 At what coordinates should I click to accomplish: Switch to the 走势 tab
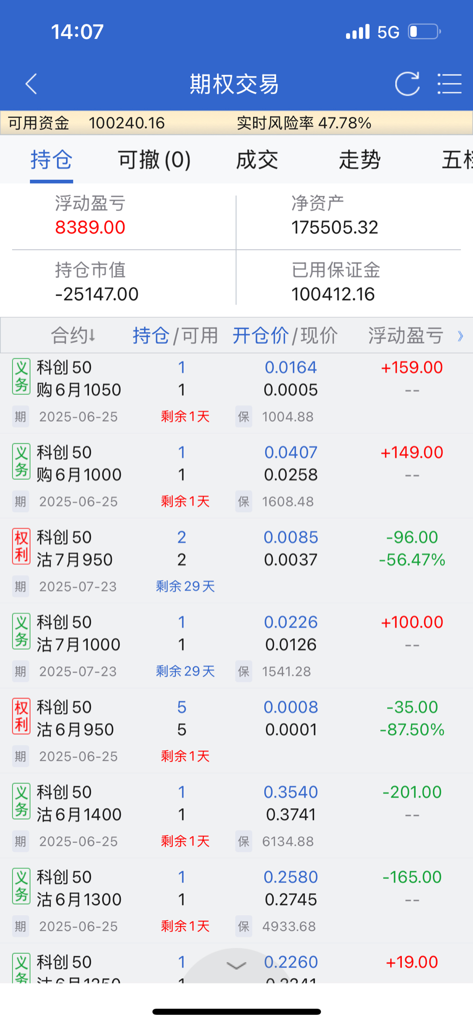point(359,160)
